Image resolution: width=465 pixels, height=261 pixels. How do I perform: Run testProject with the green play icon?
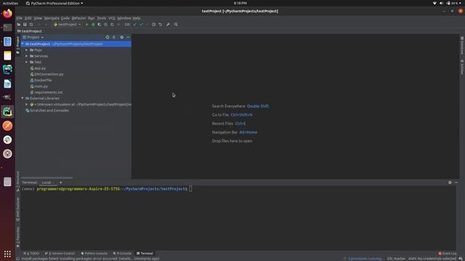coord(87,25)
